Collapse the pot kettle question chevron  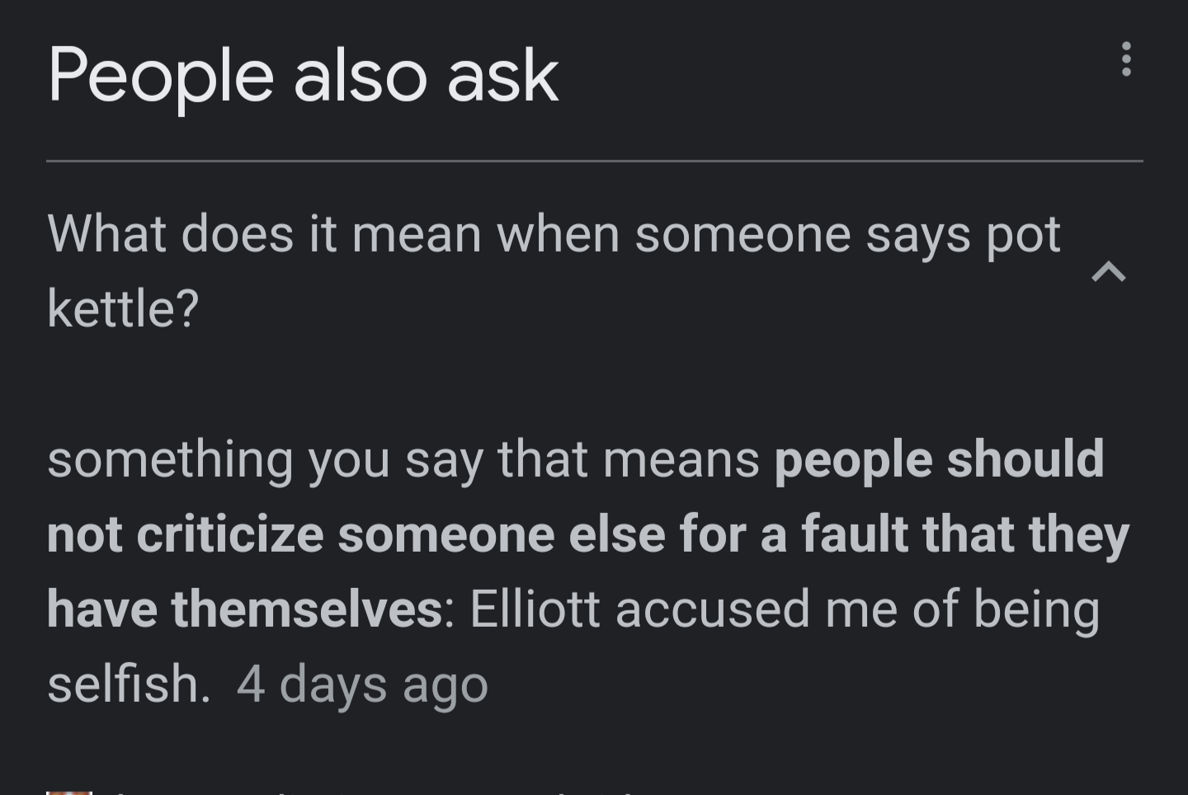coord(1108,271)
